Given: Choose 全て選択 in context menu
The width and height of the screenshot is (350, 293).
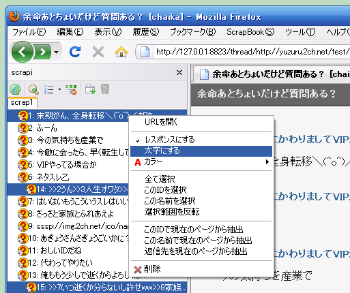Looking at the screenshot, I should 201,179.
